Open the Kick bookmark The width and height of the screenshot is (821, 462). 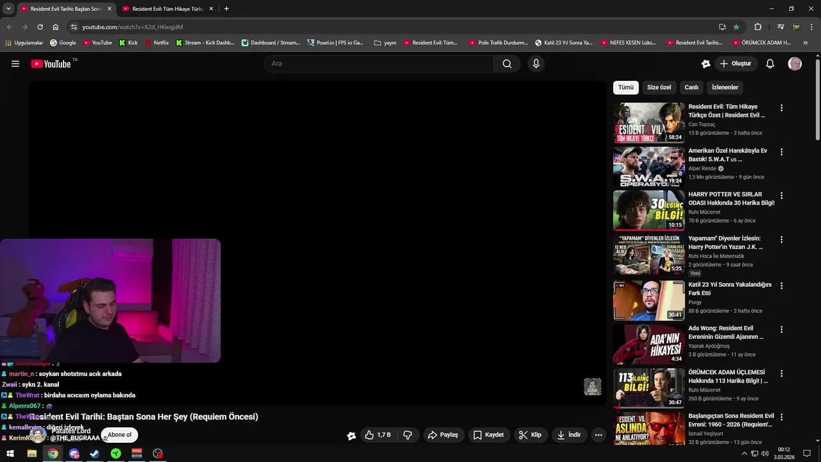pos(128,43)
